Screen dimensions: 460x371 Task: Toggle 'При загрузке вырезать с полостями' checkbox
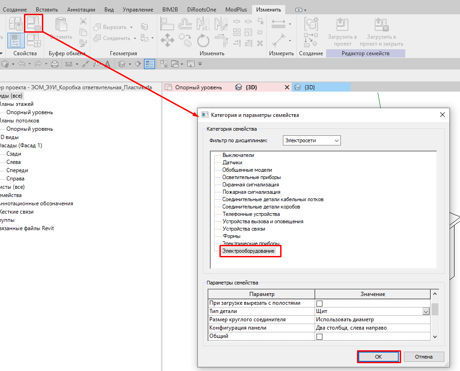[x=320, y=303]
